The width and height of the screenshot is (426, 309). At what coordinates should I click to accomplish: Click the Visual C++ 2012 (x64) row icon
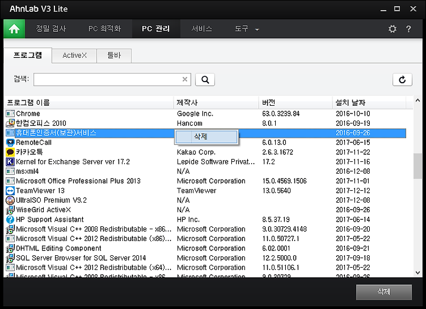(x=10, y=268)
